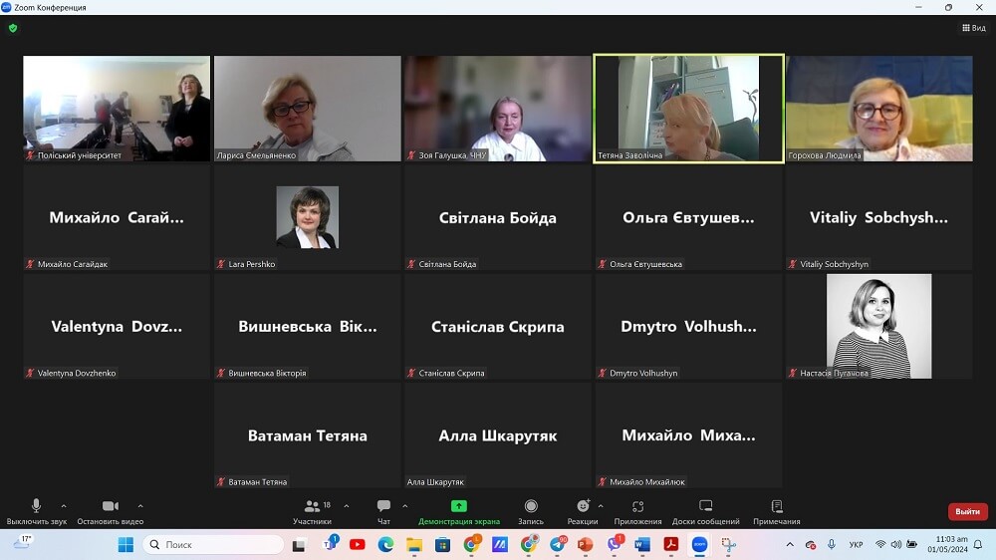Open YouTube from the taskbar
Viewport: 996px width, 560px height.
coord(358,545)
